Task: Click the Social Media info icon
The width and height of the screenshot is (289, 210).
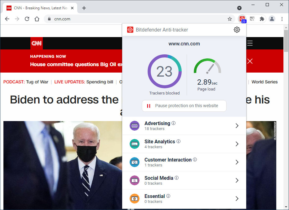Action: pos(177,177)
